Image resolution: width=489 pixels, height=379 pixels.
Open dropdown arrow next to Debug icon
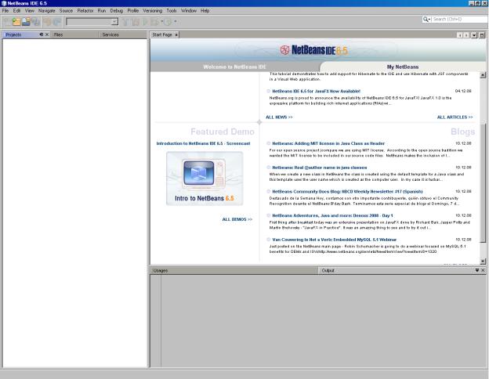161,22
